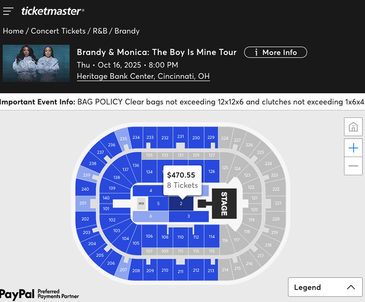Open Concert Tickets breadcrumb
This screenshot has height=302, width=365.
pyautogui.click(x=59, y=31)
